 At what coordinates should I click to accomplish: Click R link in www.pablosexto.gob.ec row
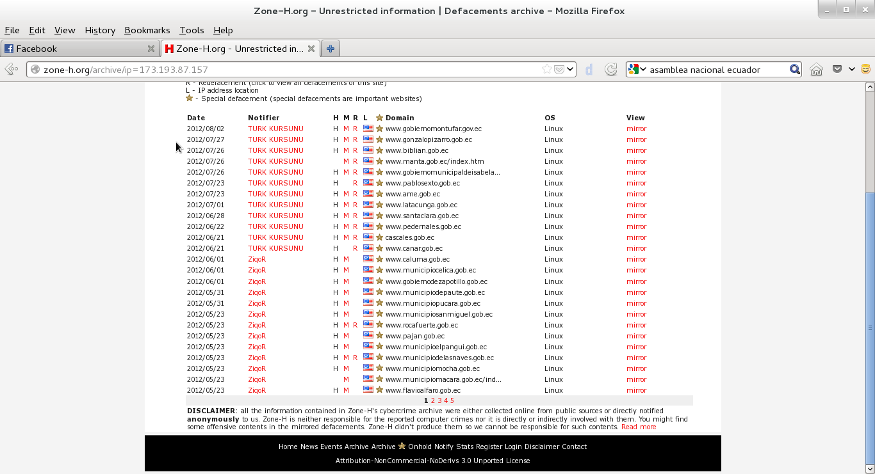(x=356, y=183)
